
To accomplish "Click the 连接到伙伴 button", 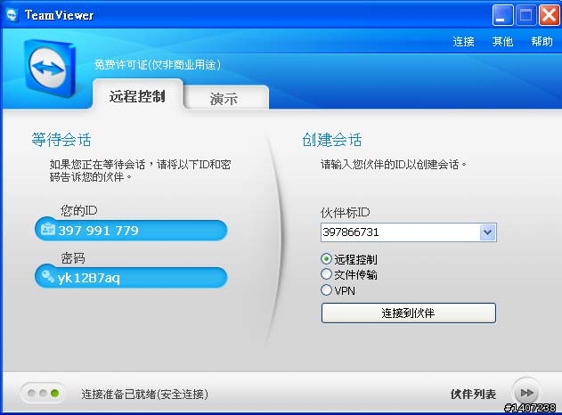I will [409, 313].
